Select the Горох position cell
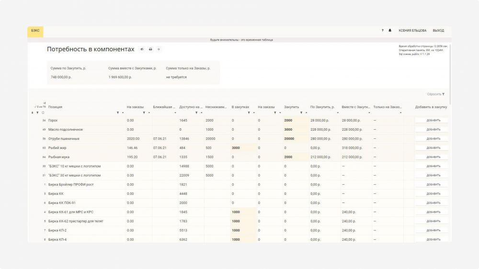The image size is (479, 269). click(86, 120)
